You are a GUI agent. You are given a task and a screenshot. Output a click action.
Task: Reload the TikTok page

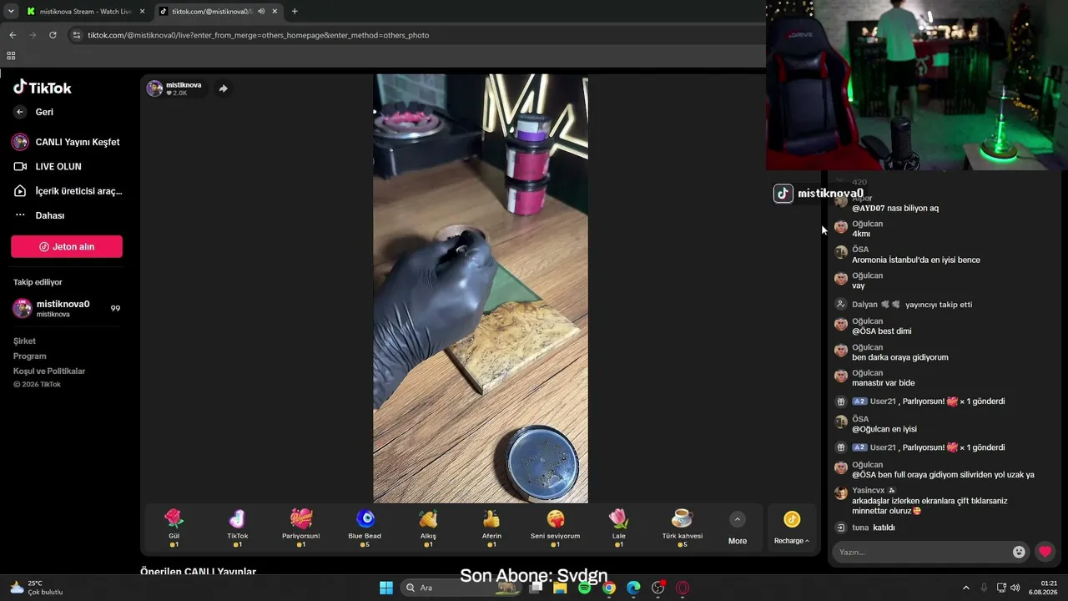53,35
